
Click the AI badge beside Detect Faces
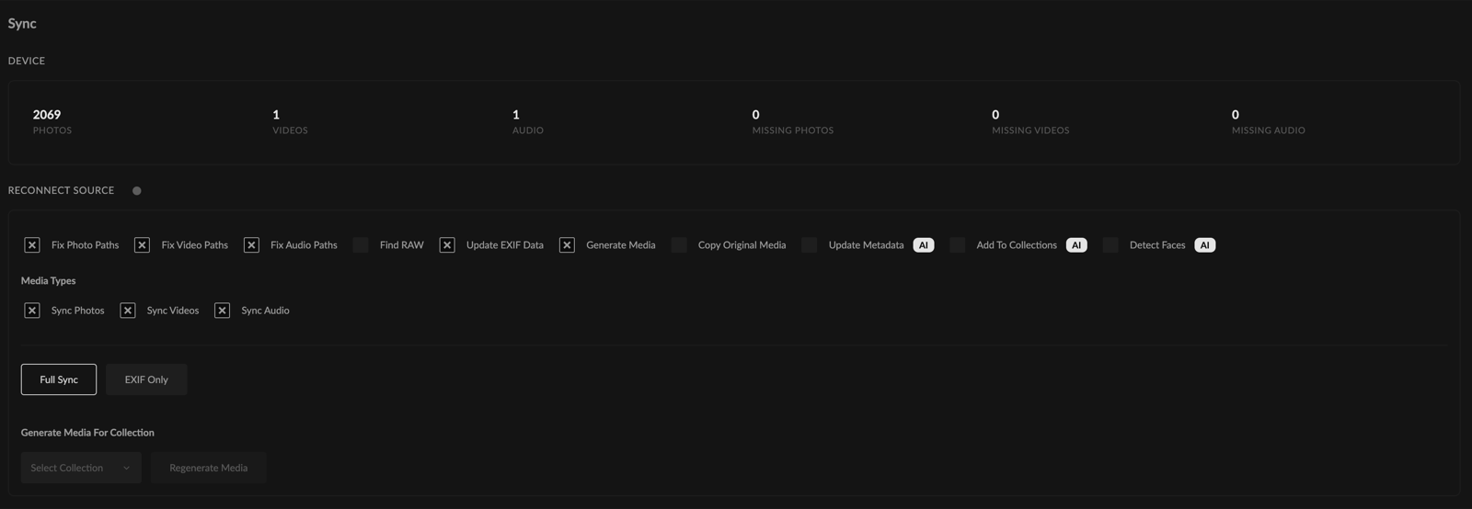pyautogui.click(x=1205, y=245)
